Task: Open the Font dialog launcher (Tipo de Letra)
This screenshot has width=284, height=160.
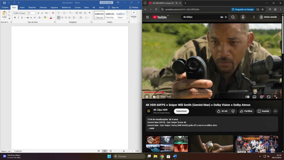Action: (55, 22)
